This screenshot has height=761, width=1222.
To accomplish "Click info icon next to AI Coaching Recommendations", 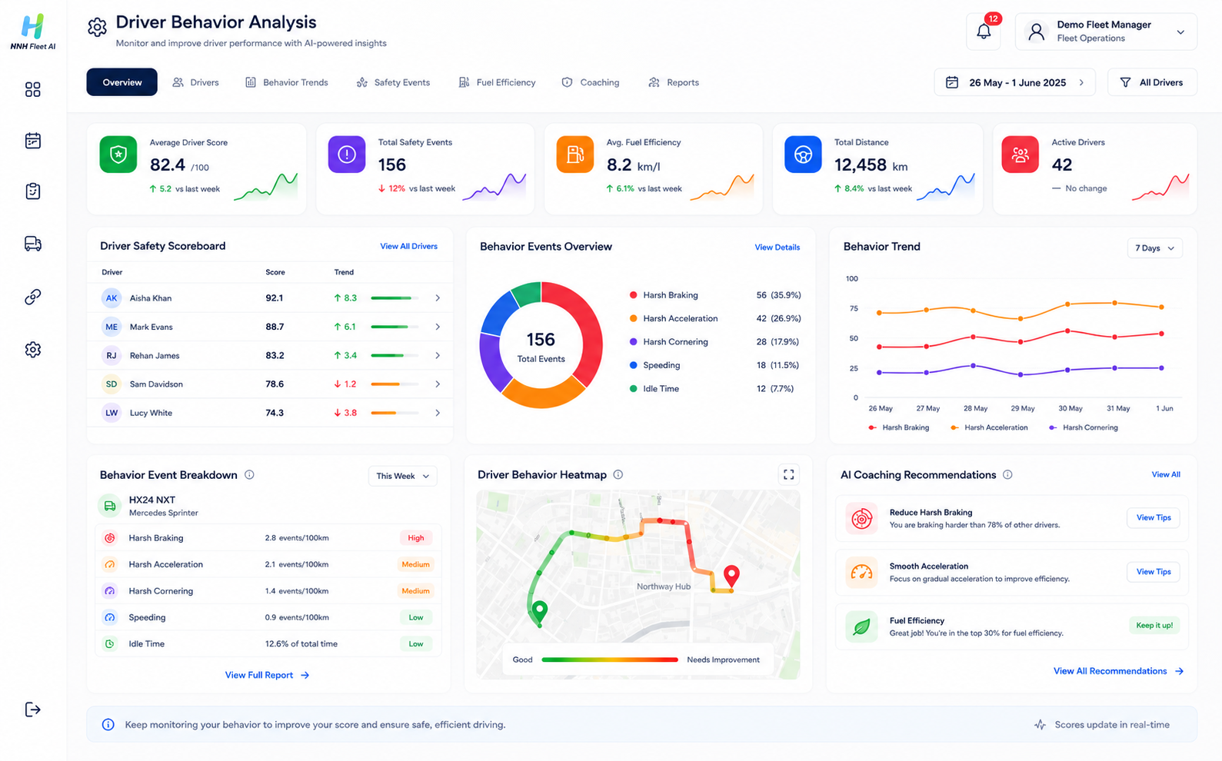I will tap(1007, 475).
